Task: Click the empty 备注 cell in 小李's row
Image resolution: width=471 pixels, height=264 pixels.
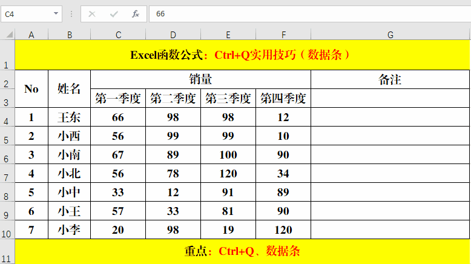Action: pos(390,229)
